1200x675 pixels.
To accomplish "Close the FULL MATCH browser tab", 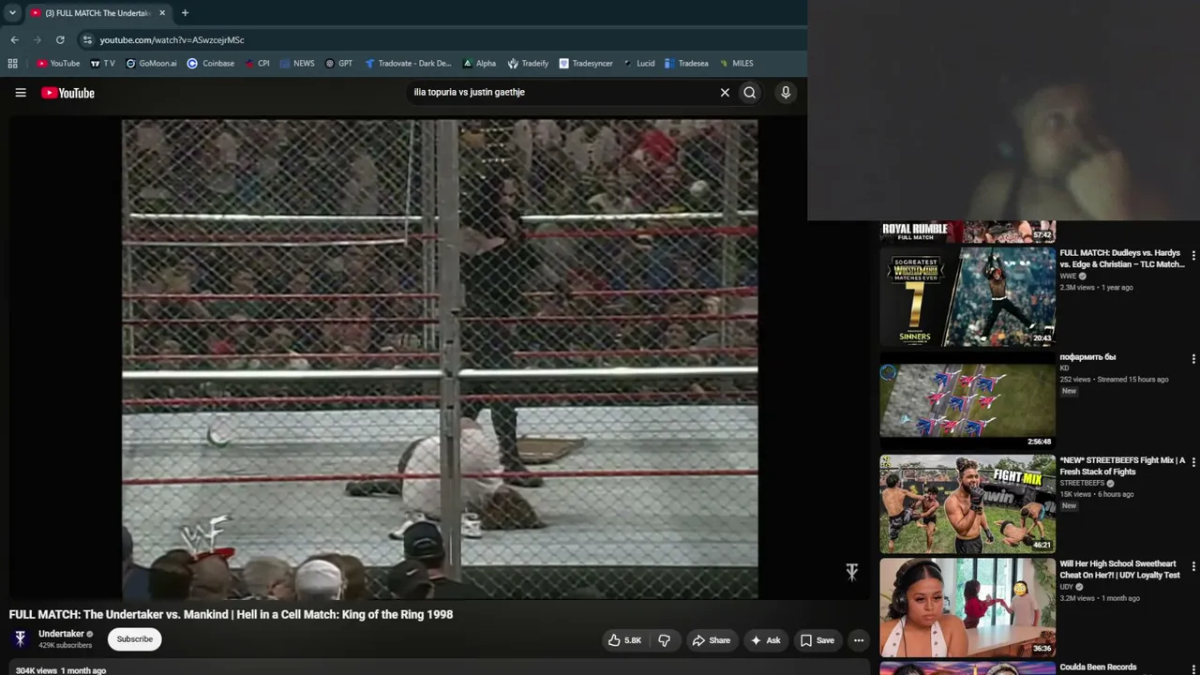I will pos(161,13).
